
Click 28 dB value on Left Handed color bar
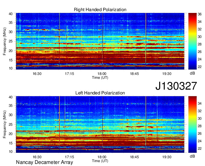pos(200,126)
